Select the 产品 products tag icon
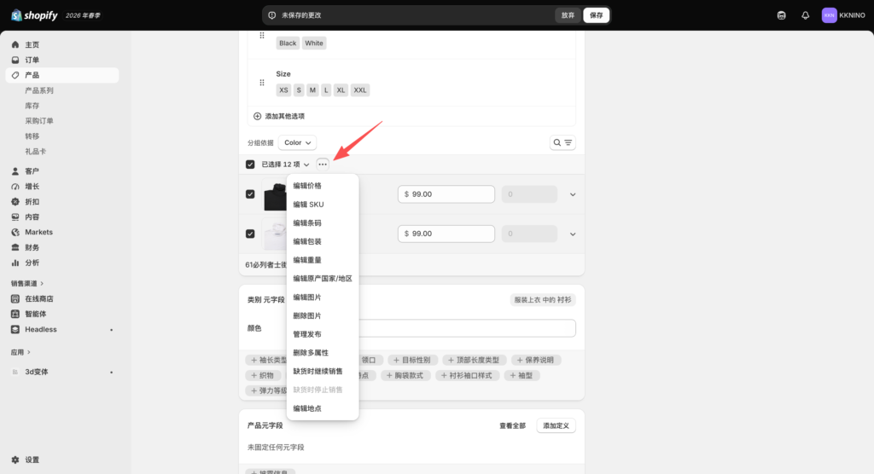This screenshot has width=874, height=474. [x=15, y=75]
